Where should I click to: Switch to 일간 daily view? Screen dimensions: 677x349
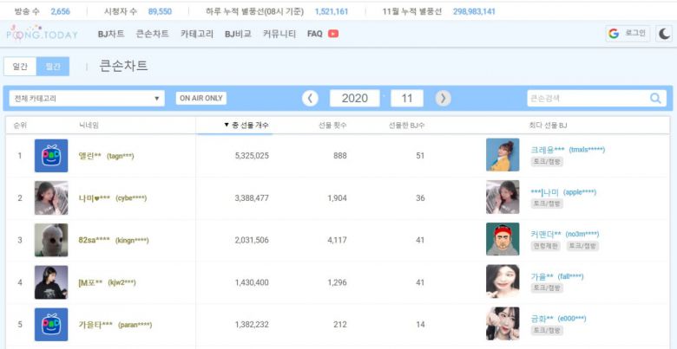click(20, 67)
